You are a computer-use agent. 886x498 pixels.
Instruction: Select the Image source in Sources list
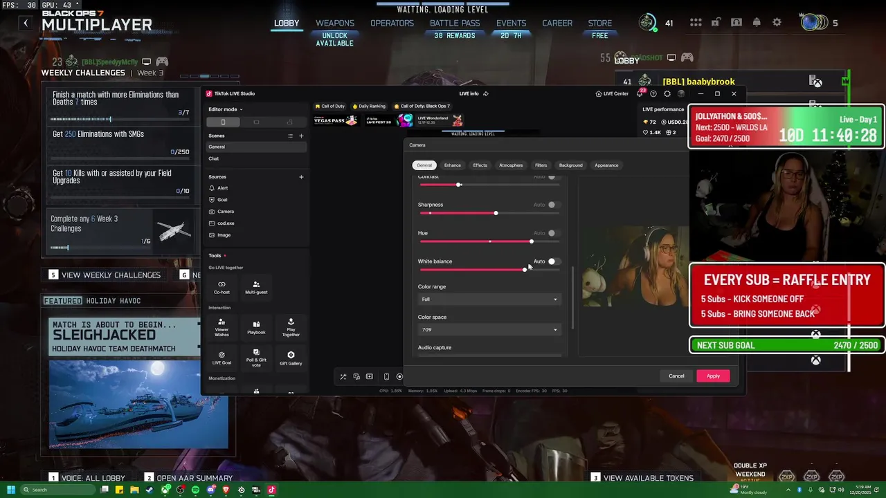pyautogui.click(x=255, y=235)
